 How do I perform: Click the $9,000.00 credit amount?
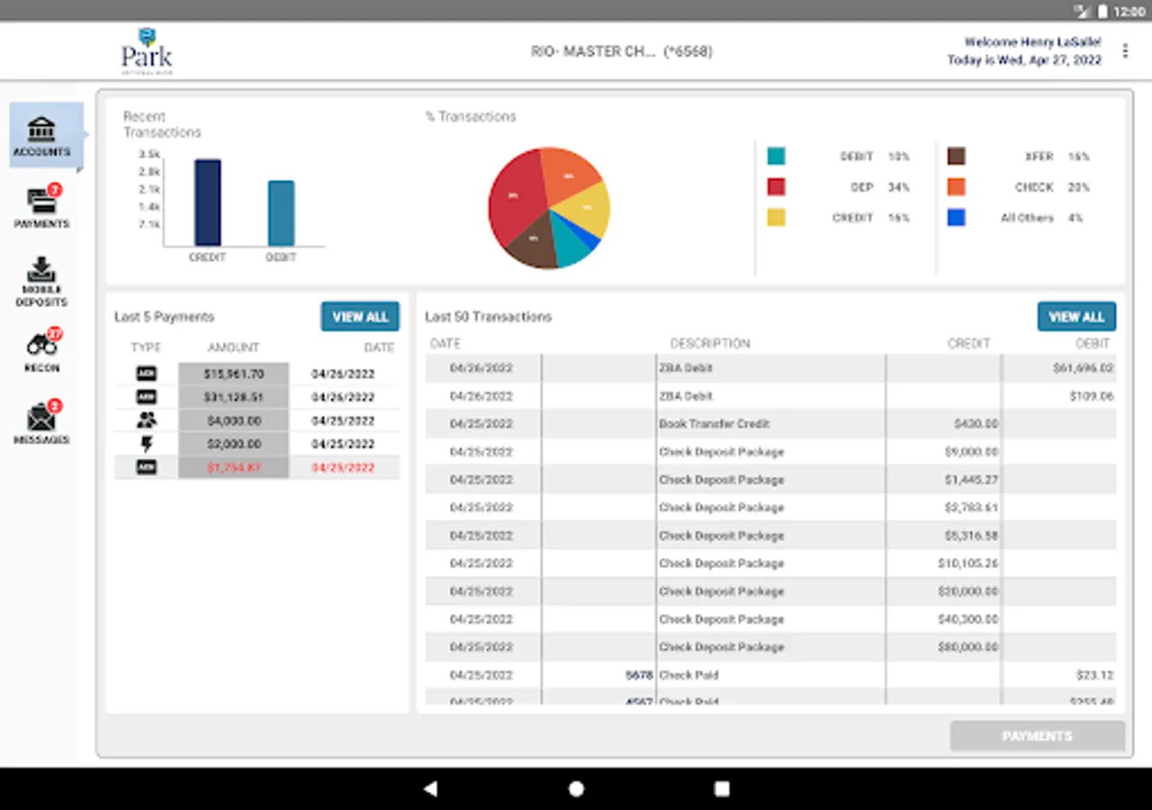pyautogui.click(x=971, y=452)
